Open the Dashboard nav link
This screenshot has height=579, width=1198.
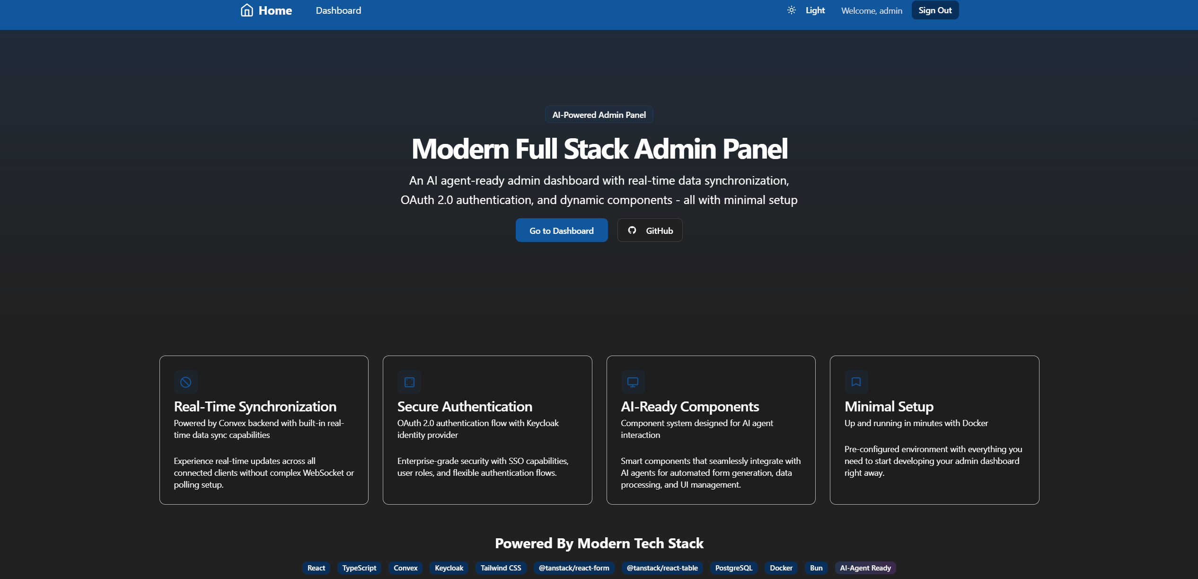[x=338, y=10]
